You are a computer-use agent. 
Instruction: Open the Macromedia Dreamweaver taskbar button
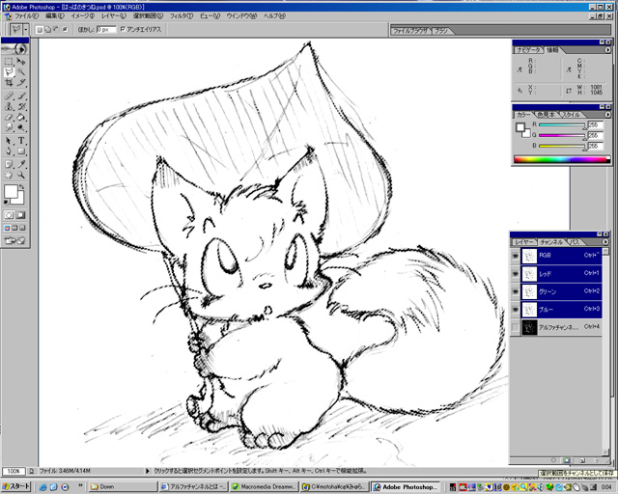[264, 486]
